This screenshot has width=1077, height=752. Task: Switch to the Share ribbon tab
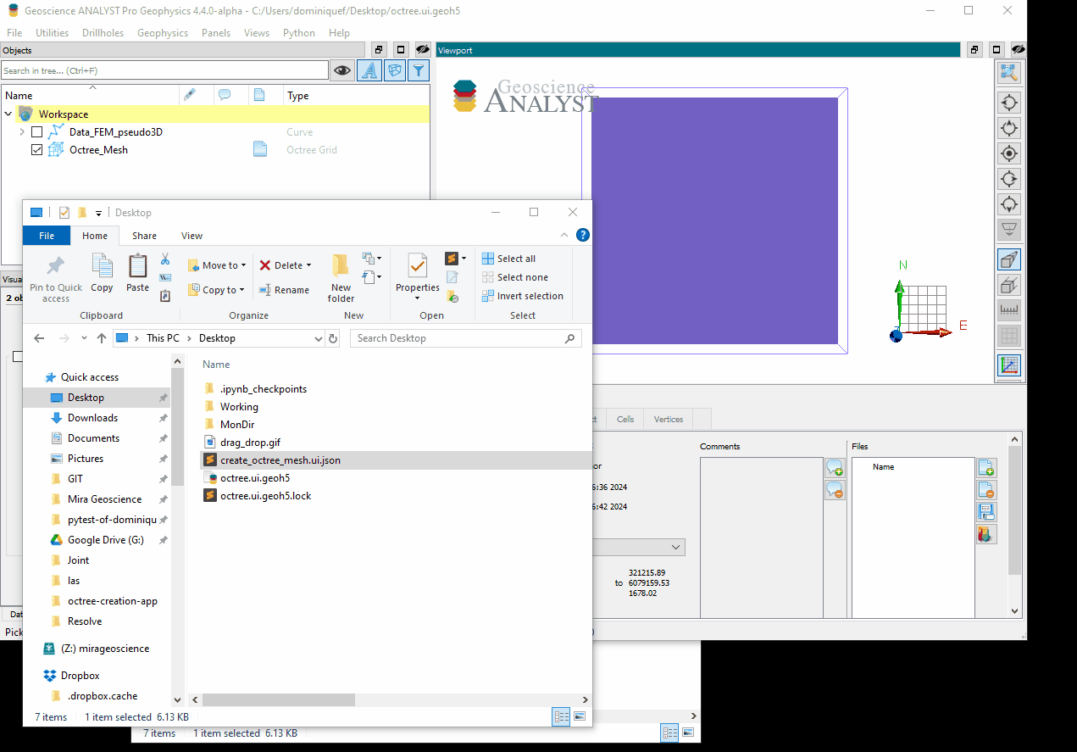point(144,236)
